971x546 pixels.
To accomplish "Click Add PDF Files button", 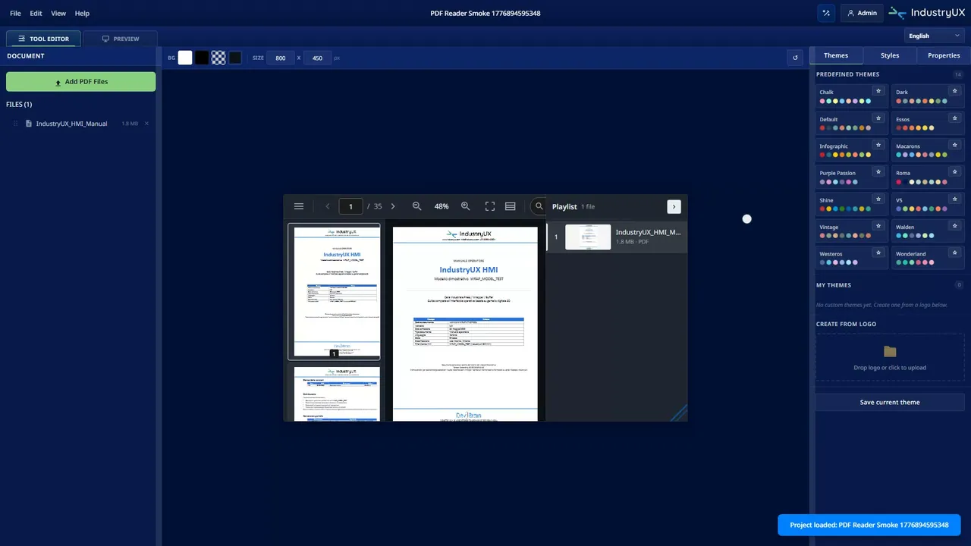I will [x=80, y=82].
